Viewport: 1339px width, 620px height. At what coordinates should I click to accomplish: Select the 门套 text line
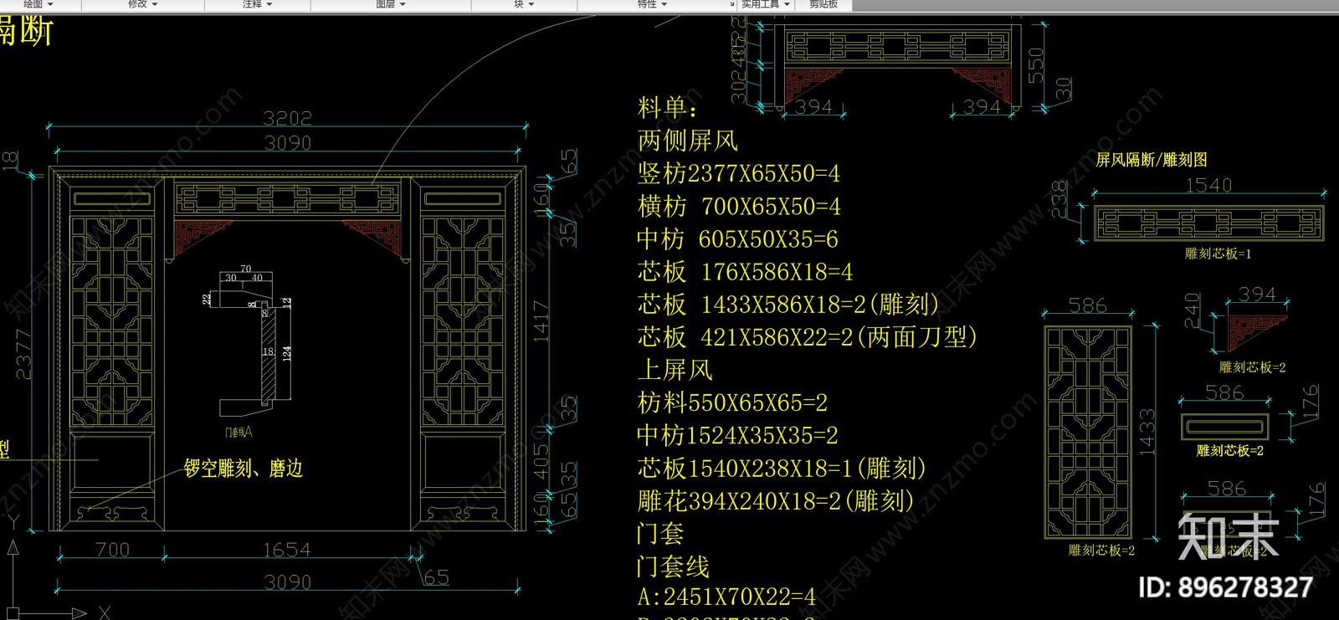click(660, 533)
